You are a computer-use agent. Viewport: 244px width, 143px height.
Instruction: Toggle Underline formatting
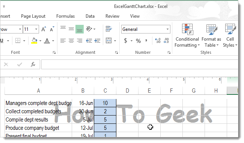point(2,41)
